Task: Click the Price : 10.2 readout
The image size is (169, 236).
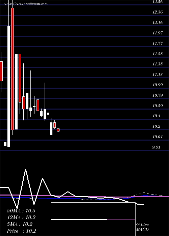Action: click(21, 231)
